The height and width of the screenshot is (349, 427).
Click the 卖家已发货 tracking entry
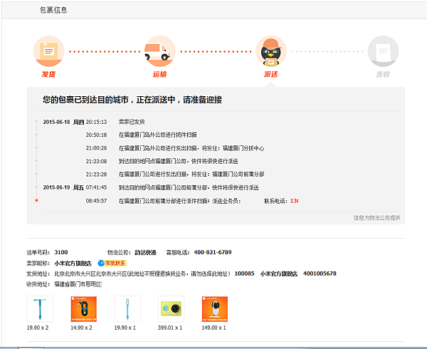click(x=132, y=122)
